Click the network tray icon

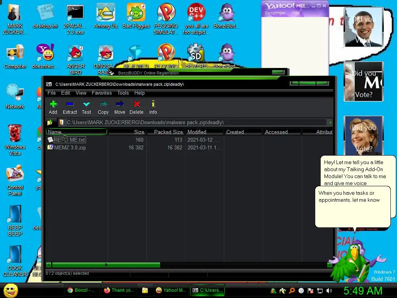(320, 291)
